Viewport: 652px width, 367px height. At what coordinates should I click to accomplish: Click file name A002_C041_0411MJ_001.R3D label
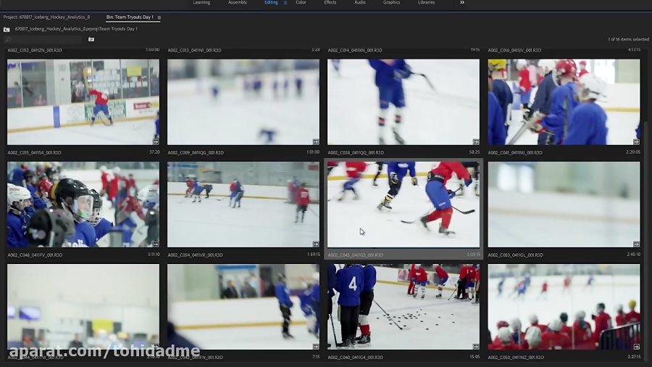(515, 153)
